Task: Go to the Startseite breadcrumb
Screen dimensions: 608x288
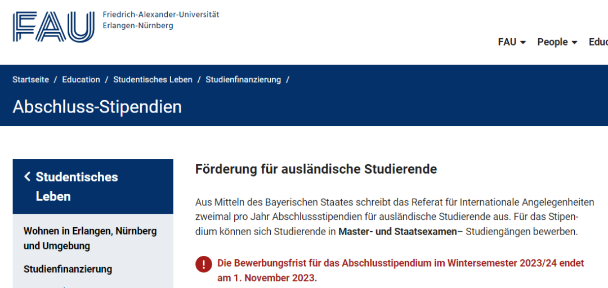Action: click(x=30, y=80)
